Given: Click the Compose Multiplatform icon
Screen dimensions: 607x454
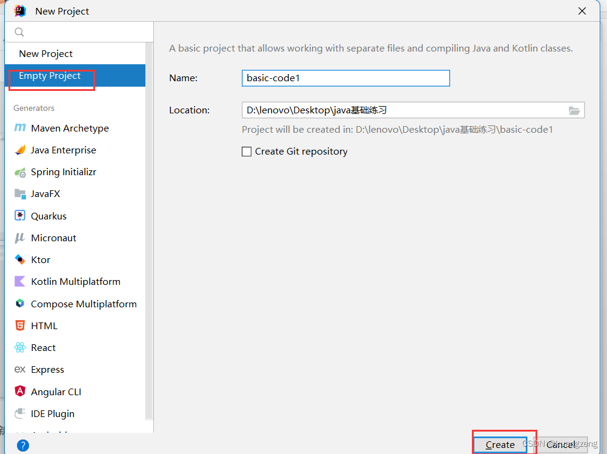Looking at the screenshot, I should click(x=20, y=304).
